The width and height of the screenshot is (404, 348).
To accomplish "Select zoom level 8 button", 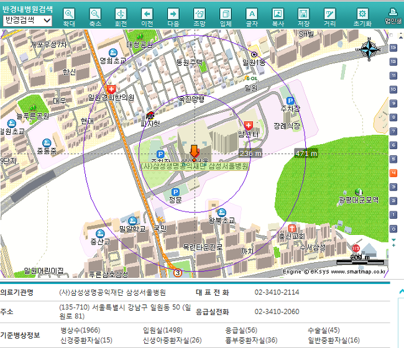I will tap(393, 117).
